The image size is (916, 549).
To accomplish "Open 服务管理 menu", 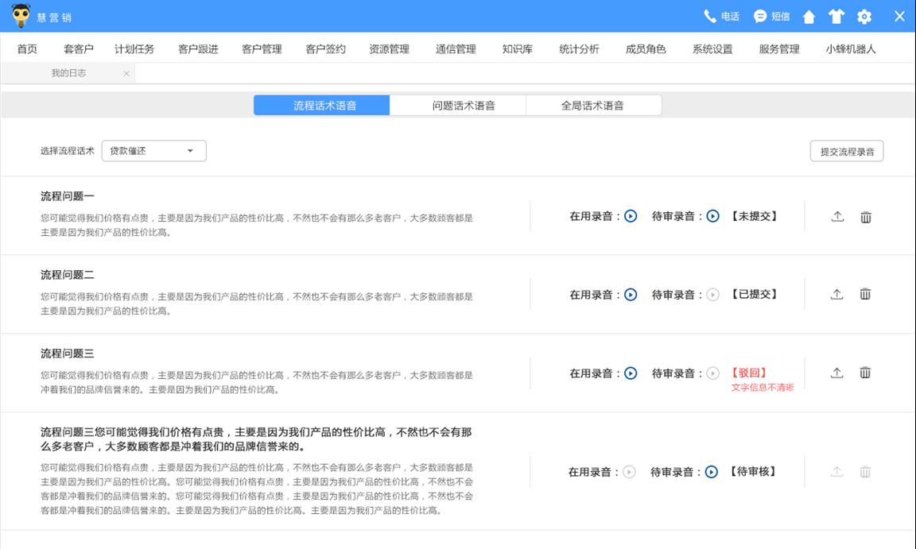I will pos(778,49).
